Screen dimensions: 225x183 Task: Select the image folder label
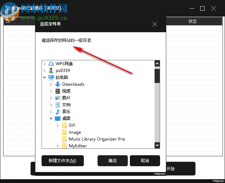tap(75, 132)
